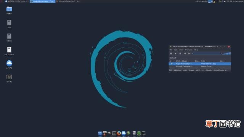This screenshot has width=244, height=137.
Task: Switch to AirVPN window in taskbar
Action: click(17, 1)
